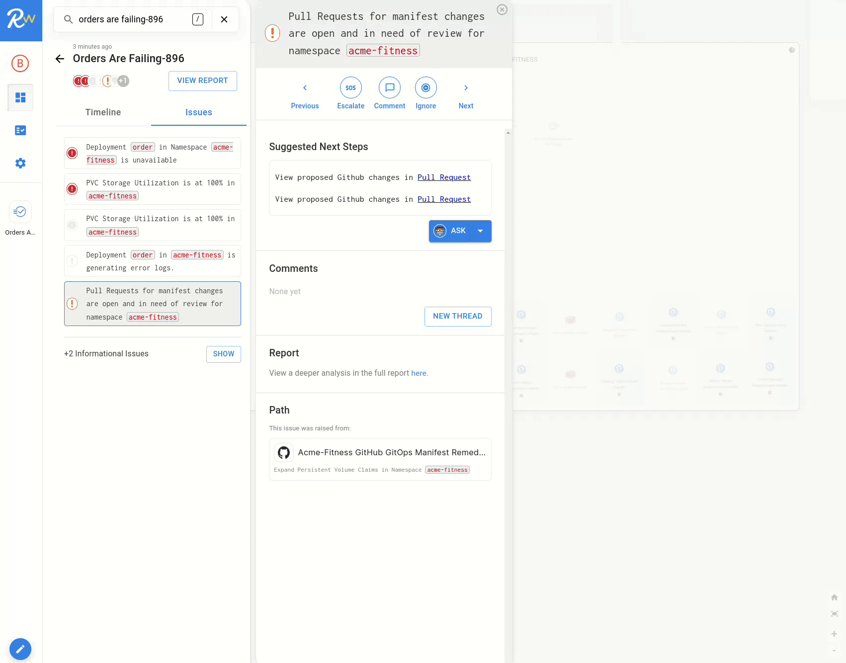Image resolution: width=846 pixels, height=663 pixels.
Task: Ignore this issue via the target icon
Action: click(425, 87)
